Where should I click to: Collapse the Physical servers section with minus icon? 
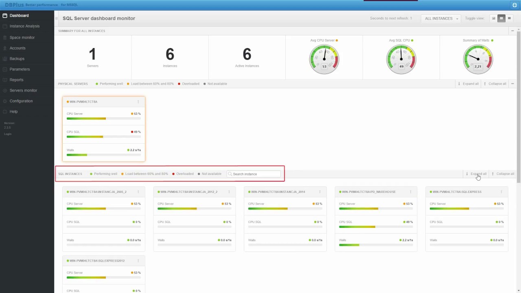click(512, 84)
